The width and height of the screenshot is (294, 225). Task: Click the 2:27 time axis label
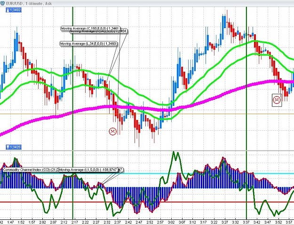96,222
